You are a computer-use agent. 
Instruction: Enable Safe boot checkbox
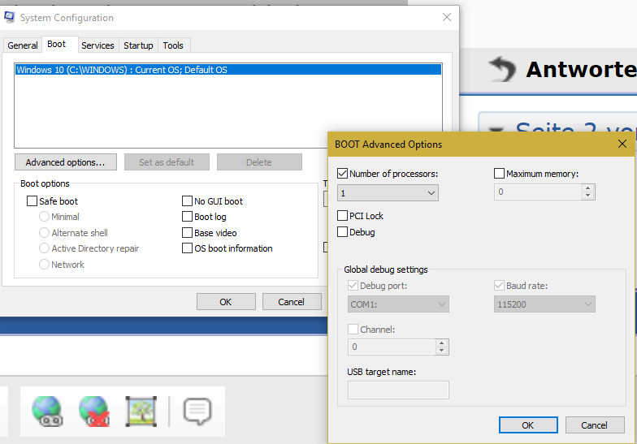click(x=32, y=201)
